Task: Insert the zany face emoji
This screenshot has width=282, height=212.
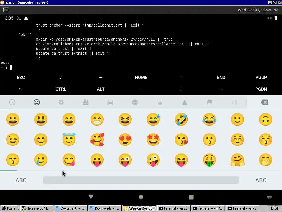Action: tap(153, 160)
